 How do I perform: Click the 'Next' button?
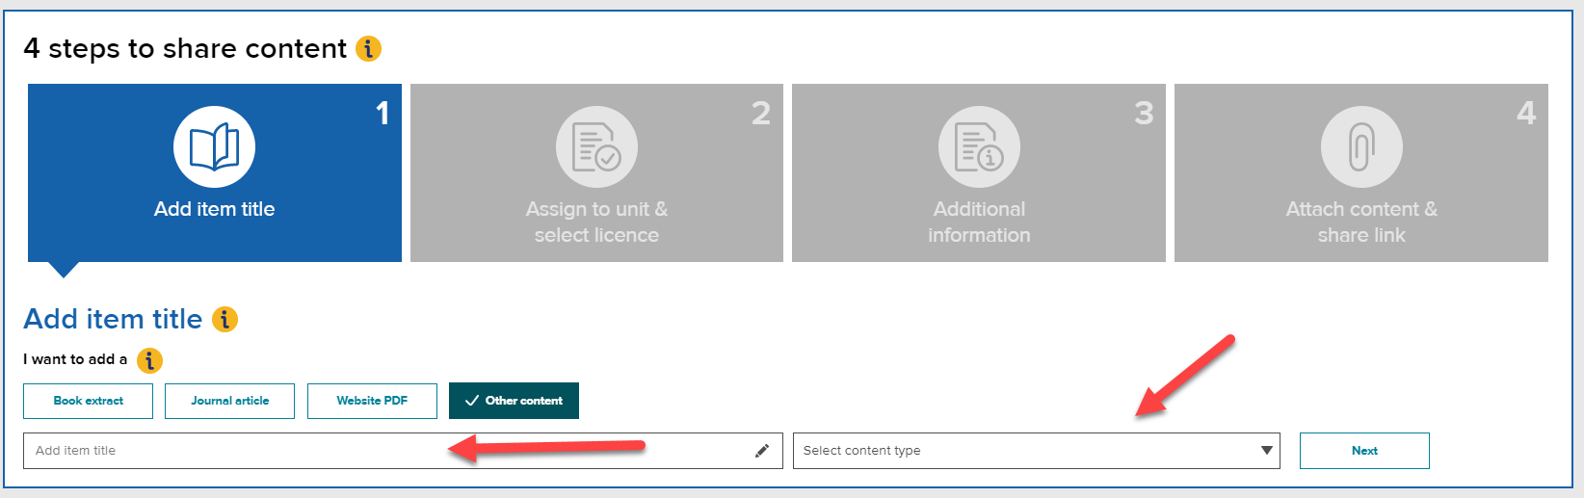(1364, 451)
